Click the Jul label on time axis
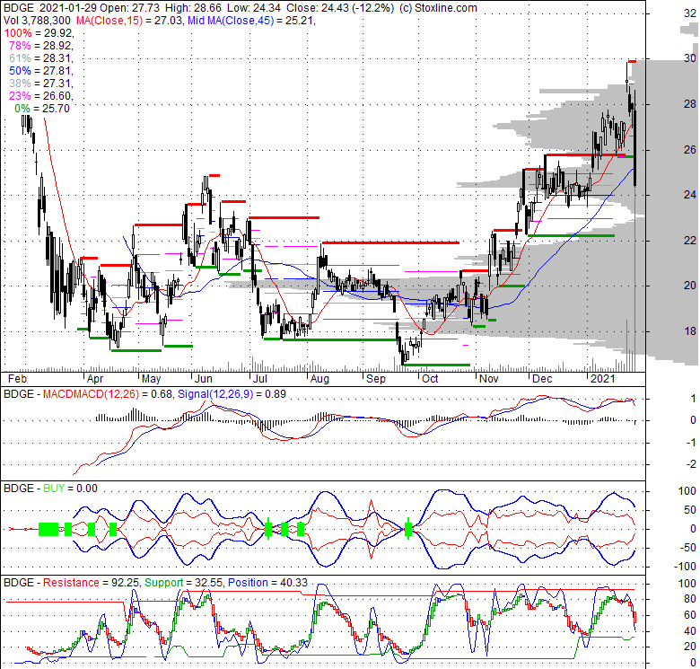This screenshot has width=700, height=669. coord(260,379)
